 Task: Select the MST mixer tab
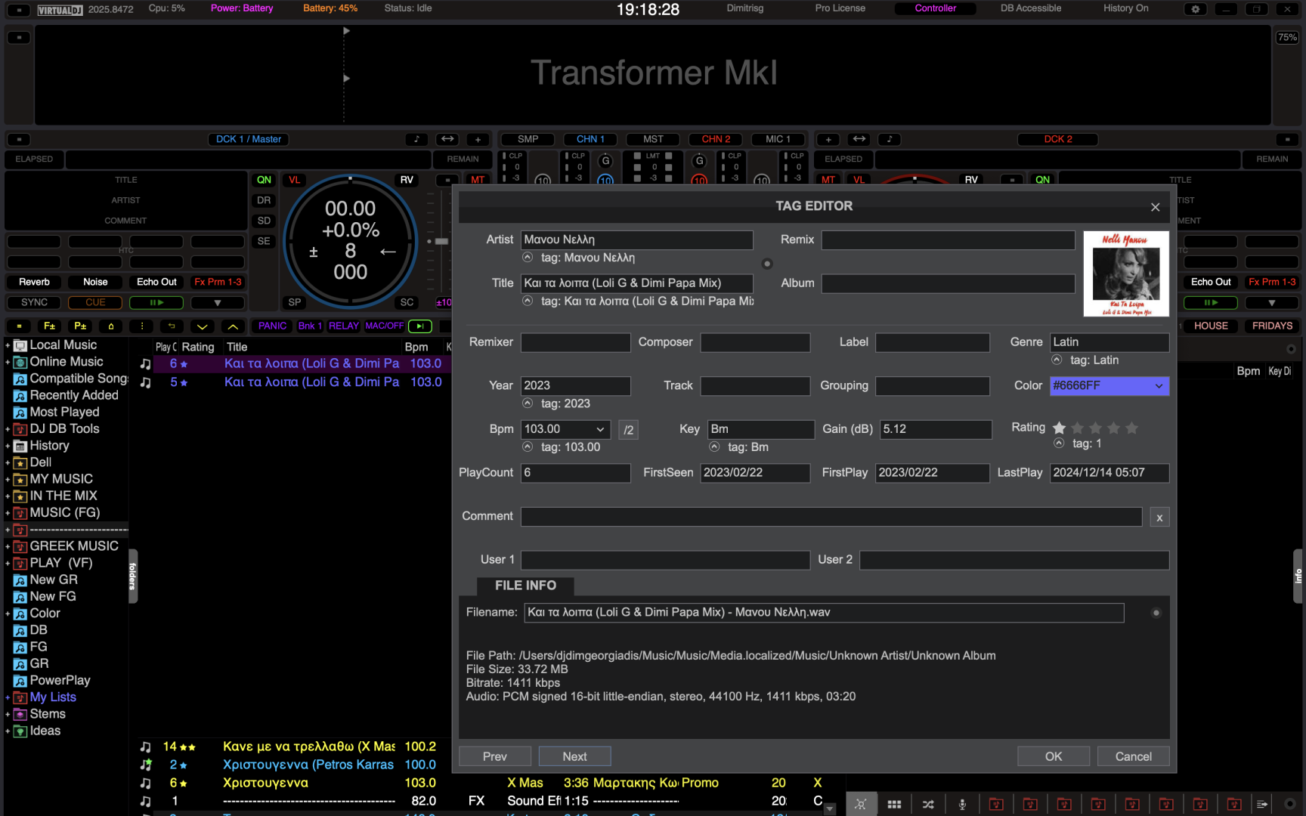653,139
